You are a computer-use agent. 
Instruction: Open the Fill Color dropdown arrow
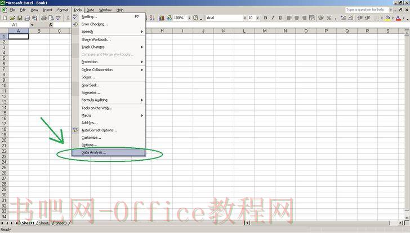393,18
